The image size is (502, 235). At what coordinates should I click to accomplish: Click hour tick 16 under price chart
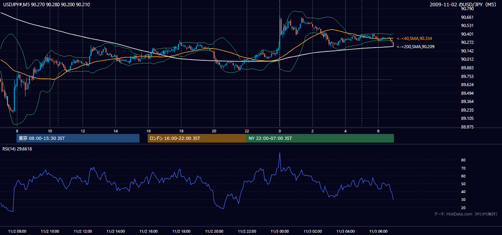tap(148, 130)
